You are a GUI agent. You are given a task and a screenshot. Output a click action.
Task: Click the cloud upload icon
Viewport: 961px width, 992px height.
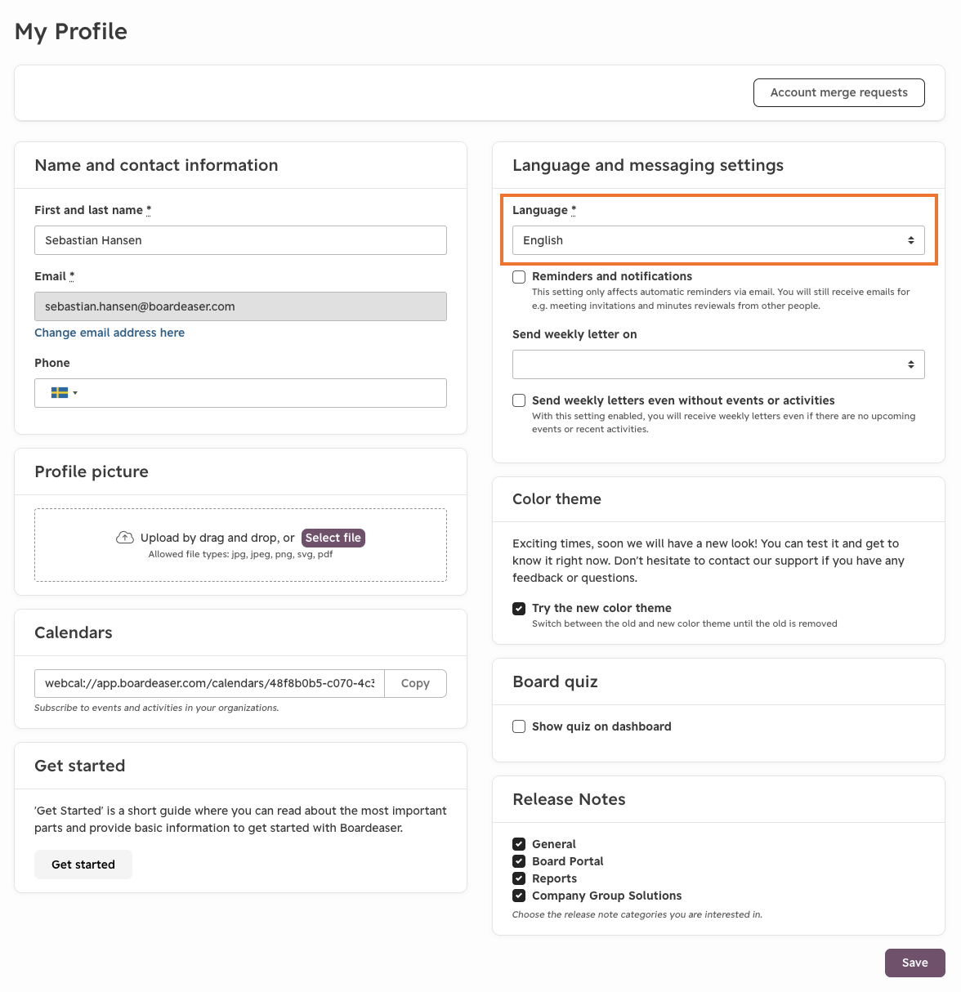[125, 538]
